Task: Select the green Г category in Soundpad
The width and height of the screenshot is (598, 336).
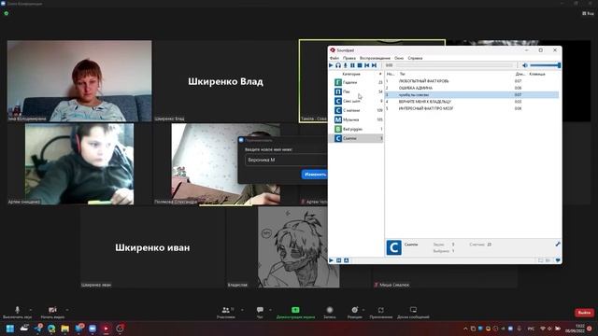Action: (356, 82)
